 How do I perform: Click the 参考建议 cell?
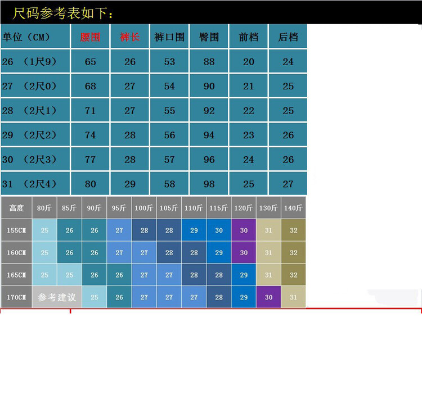tap(57, 297)
